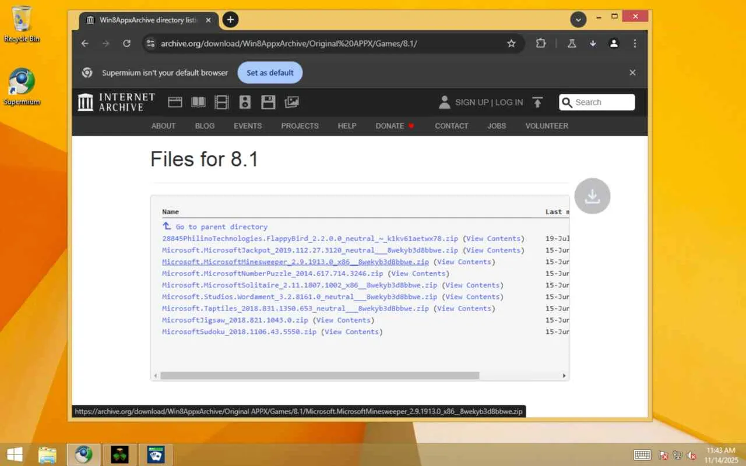The height and width of the screenshot is (466, 746).
Task: Click the user avatar icon
Action: (444, 103)
